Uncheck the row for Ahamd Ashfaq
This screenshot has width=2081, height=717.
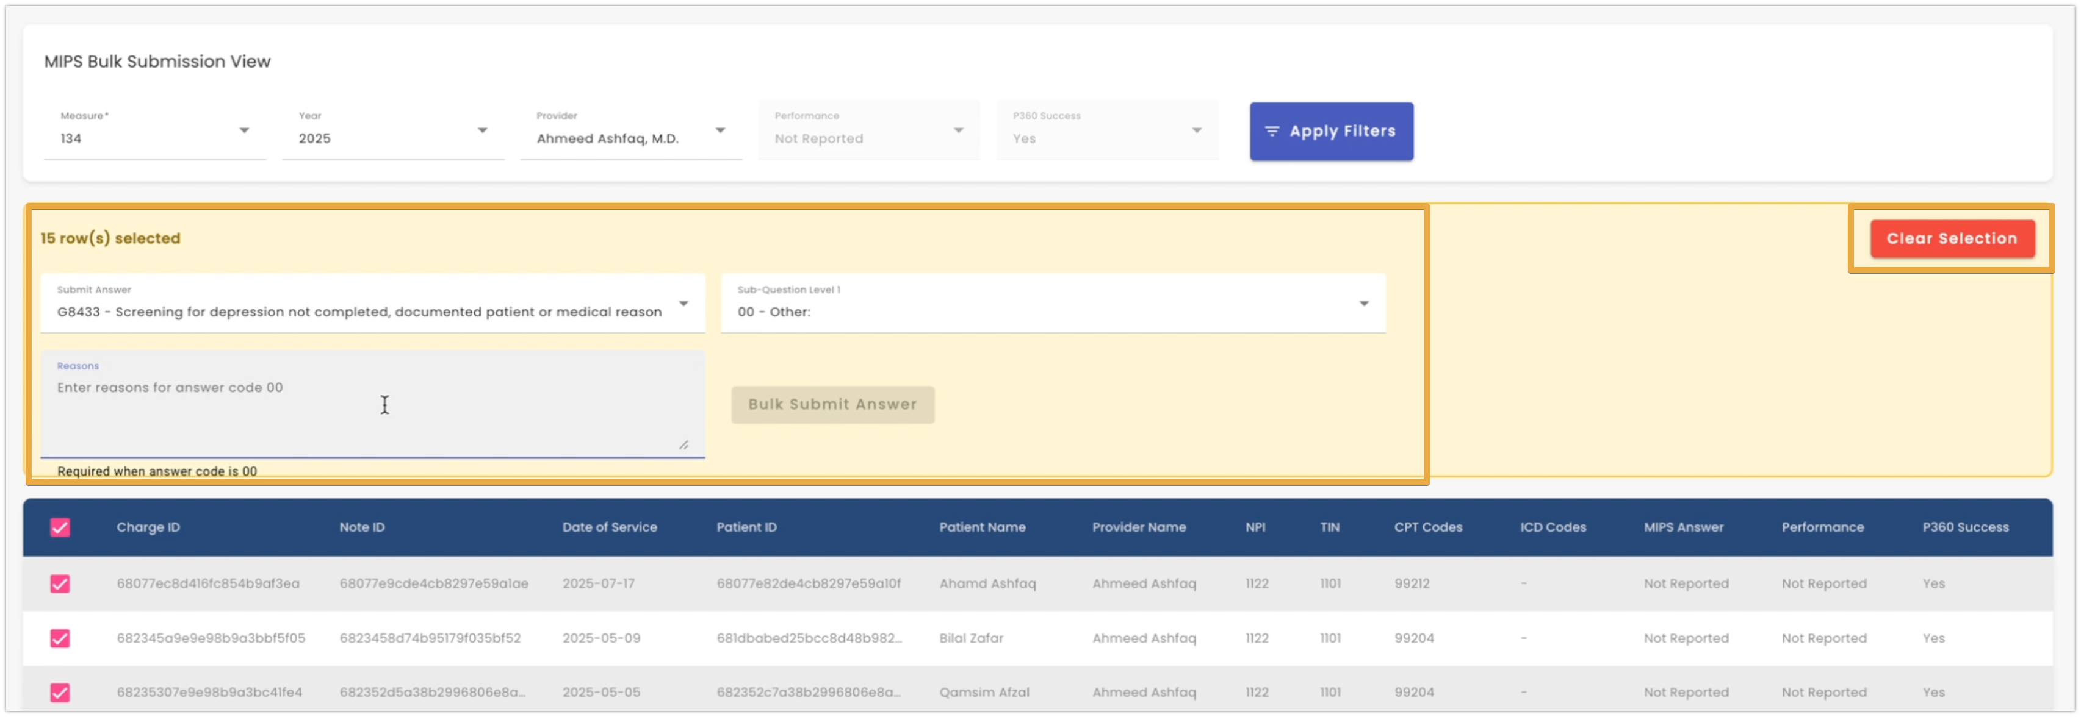[x=60, y=583]
